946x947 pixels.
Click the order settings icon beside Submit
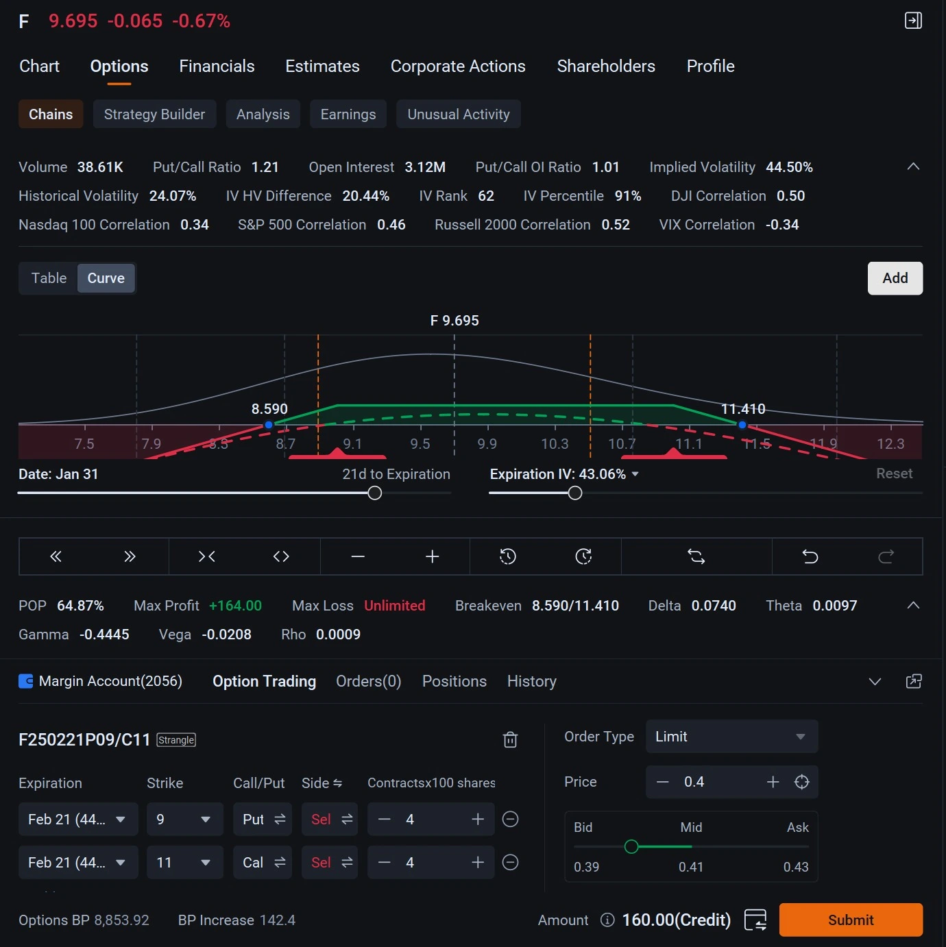[755, 920]
